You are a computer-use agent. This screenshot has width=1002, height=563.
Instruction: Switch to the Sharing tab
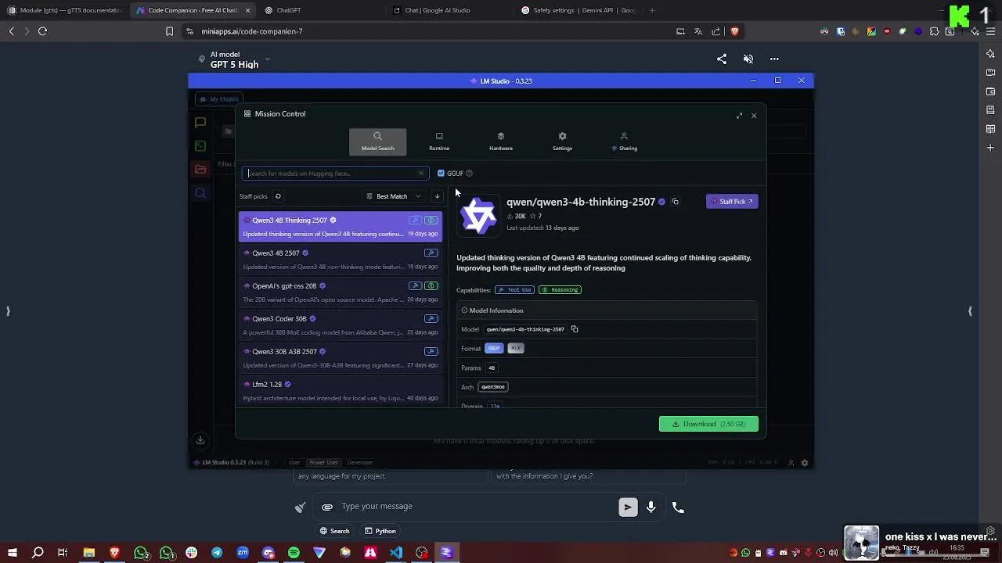click(624, 142)
